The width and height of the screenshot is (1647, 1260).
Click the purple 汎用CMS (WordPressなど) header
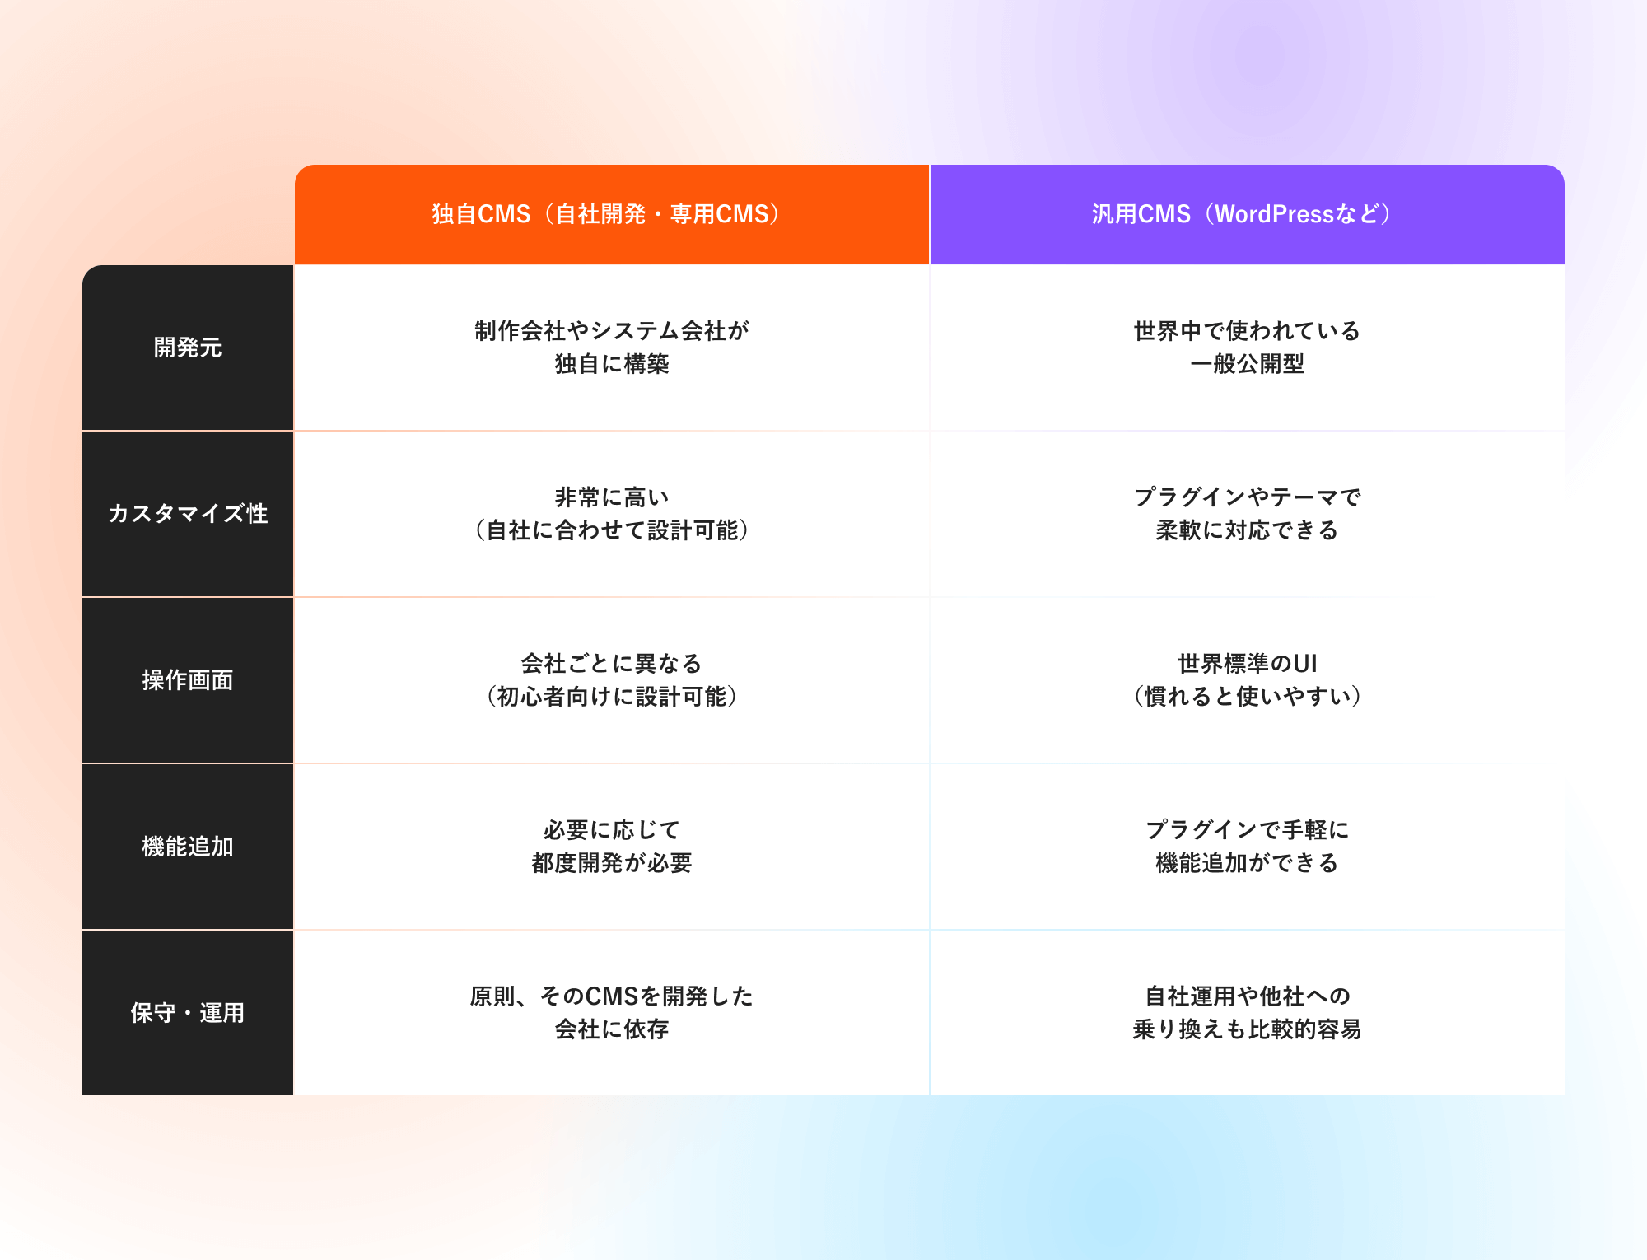(1248, 214)
